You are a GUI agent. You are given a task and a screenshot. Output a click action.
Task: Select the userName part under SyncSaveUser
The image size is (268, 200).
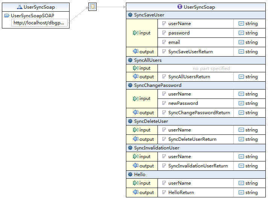tap(179, 24)
